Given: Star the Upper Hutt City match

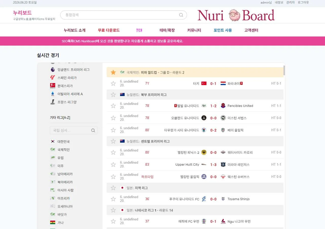Looking at the screenshot, I should (113, 164).
